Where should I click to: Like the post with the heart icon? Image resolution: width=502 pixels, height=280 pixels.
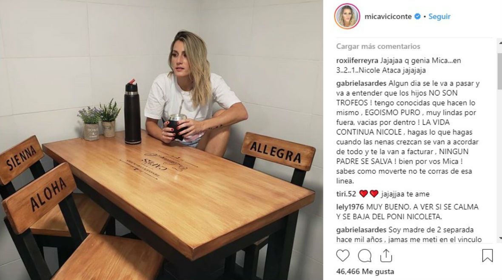[x=342, y=256]
